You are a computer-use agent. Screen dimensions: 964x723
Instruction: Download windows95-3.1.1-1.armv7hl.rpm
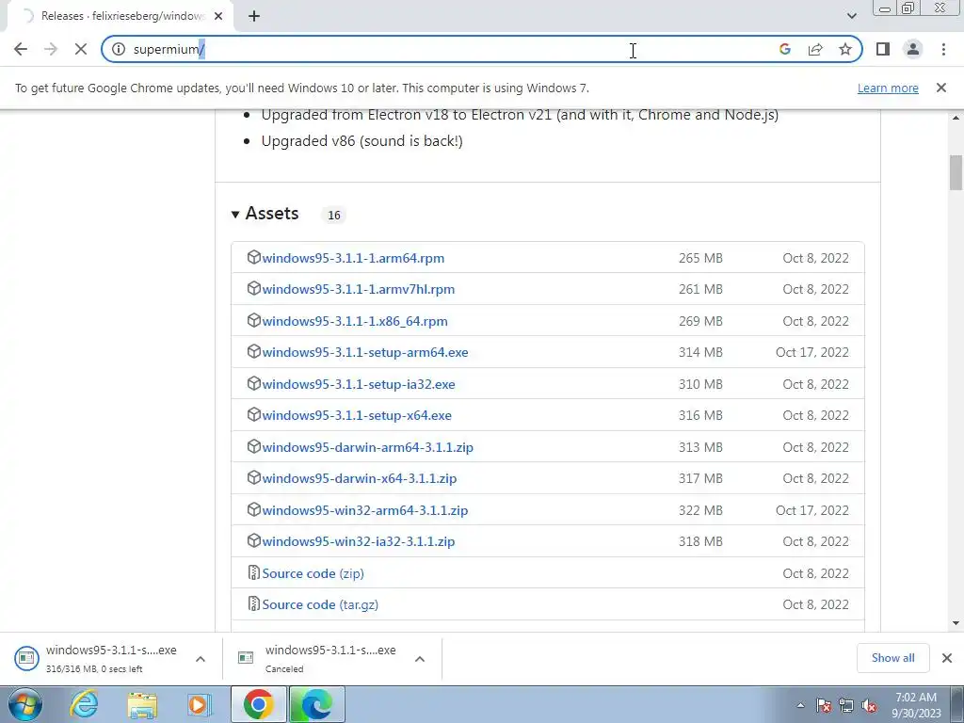pyautogui.click(x=359, y=290)
